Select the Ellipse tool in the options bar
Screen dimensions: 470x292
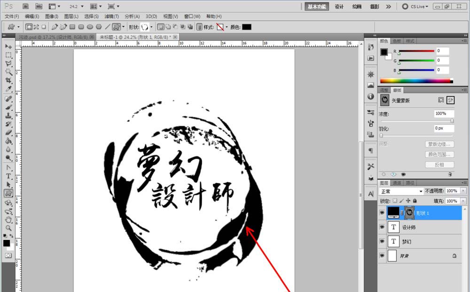click(90, 27)
